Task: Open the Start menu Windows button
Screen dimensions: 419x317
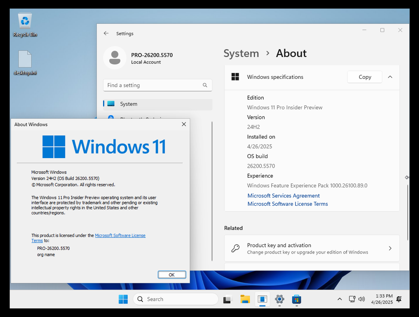Action: click(123, 299)
